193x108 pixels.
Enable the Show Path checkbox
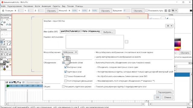point(147,11)
